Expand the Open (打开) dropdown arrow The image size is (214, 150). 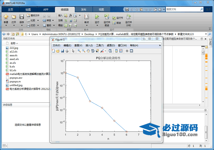pos(14,25)
